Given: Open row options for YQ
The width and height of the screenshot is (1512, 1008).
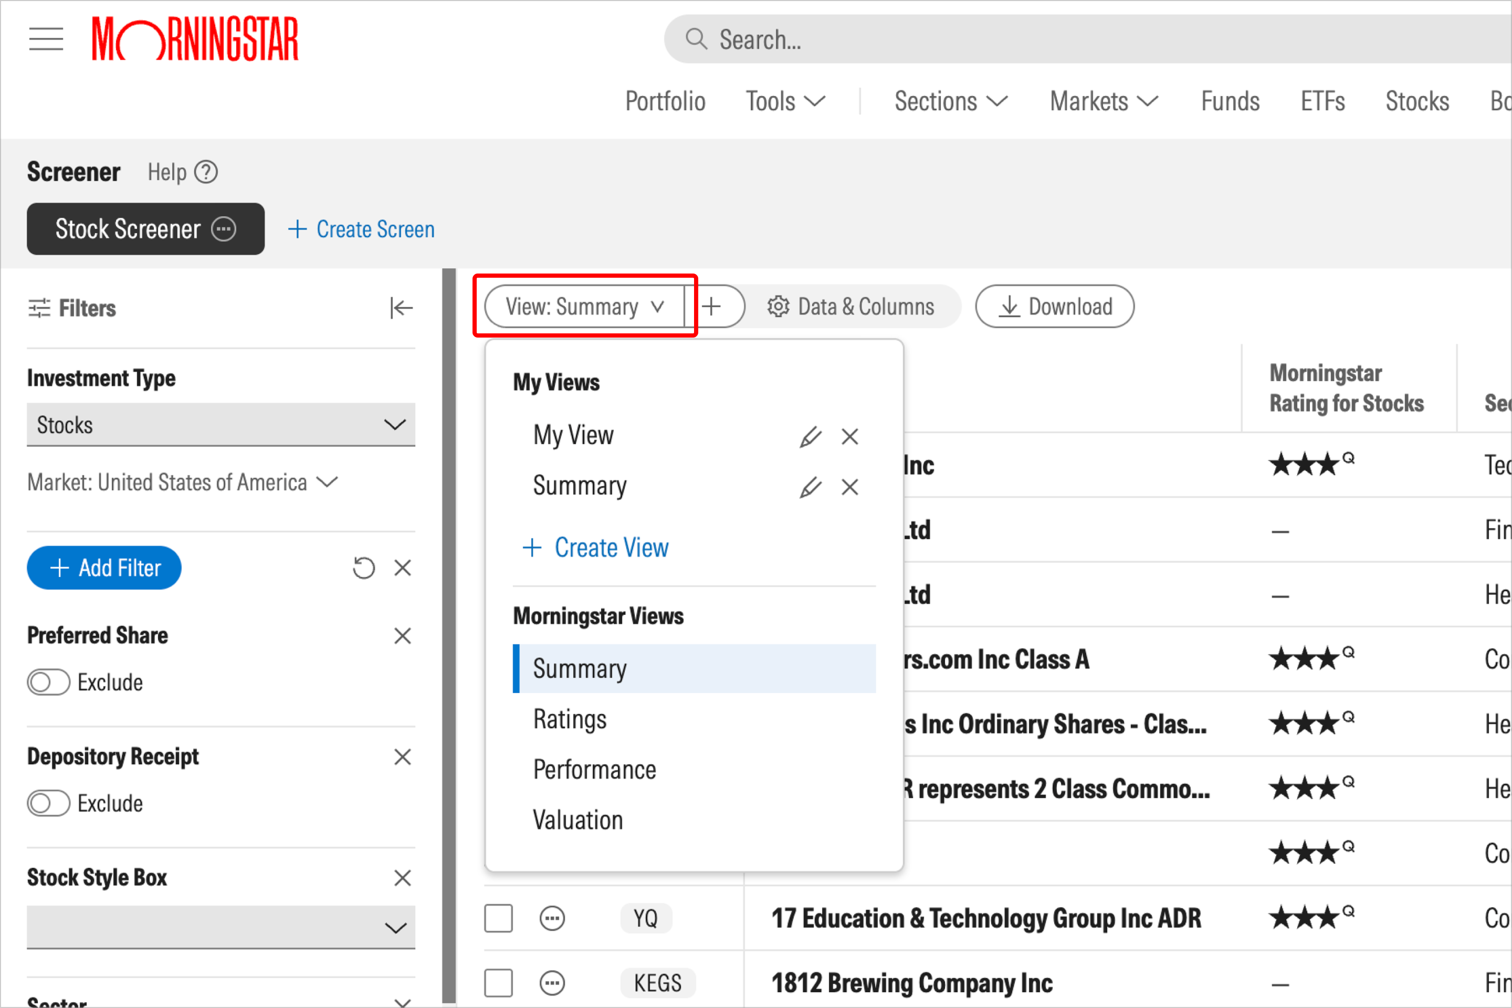Looking at the screenshot, I should coord(552,919).
